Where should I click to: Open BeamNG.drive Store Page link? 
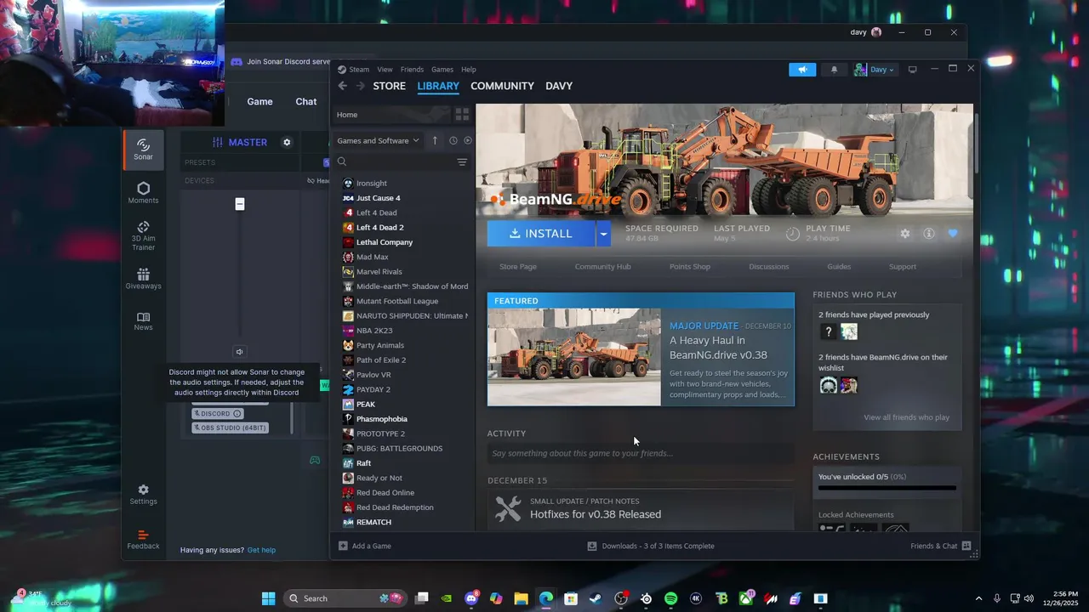(518, 267)
